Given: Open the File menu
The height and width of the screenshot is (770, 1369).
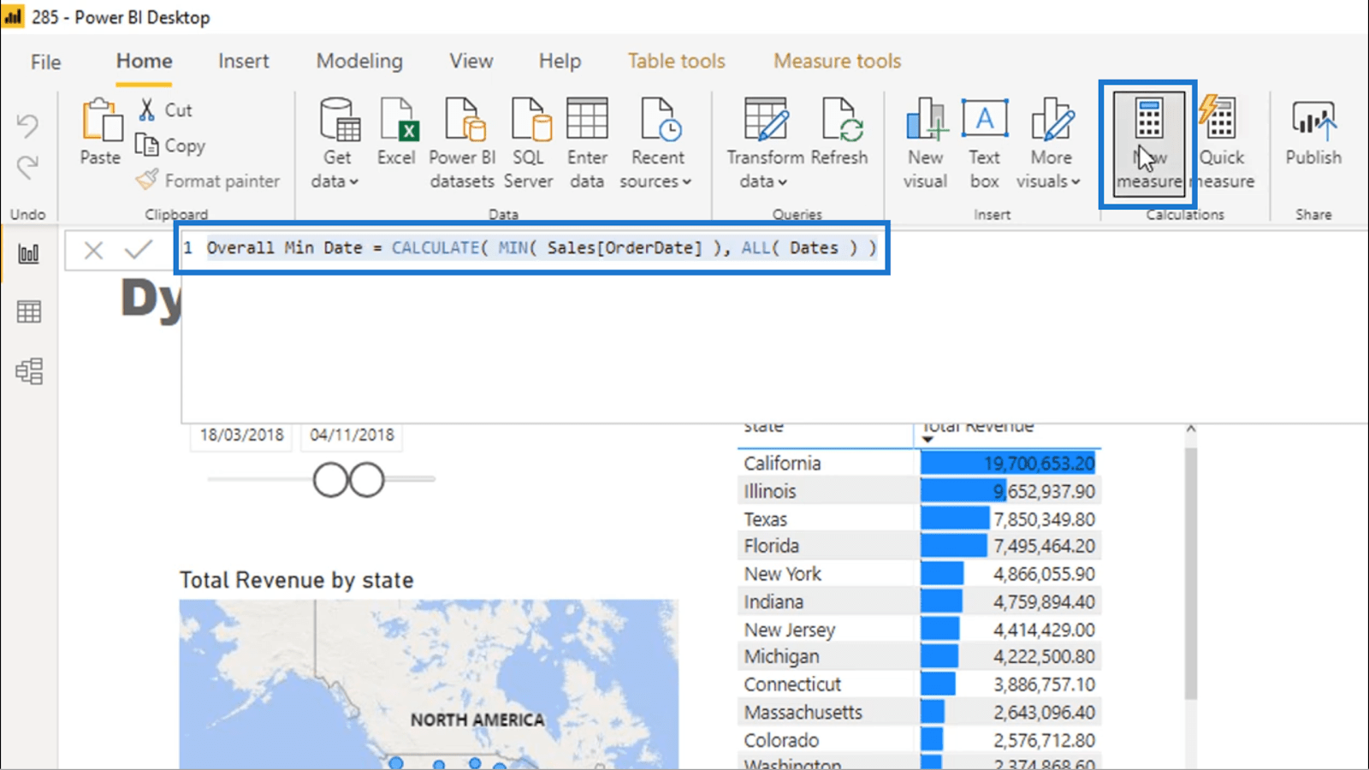Looking at the screenshot, I should tap(45, 62).
